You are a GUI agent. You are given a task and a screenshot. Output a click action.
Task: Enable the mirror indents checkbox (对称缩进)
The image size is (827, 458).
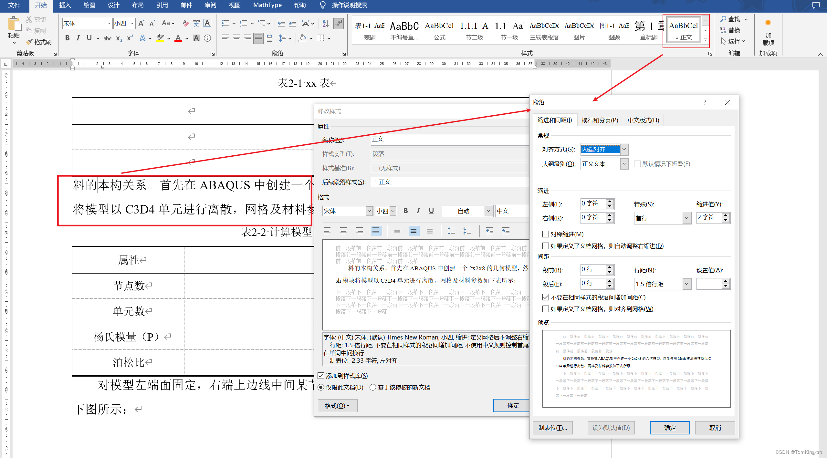546,234
